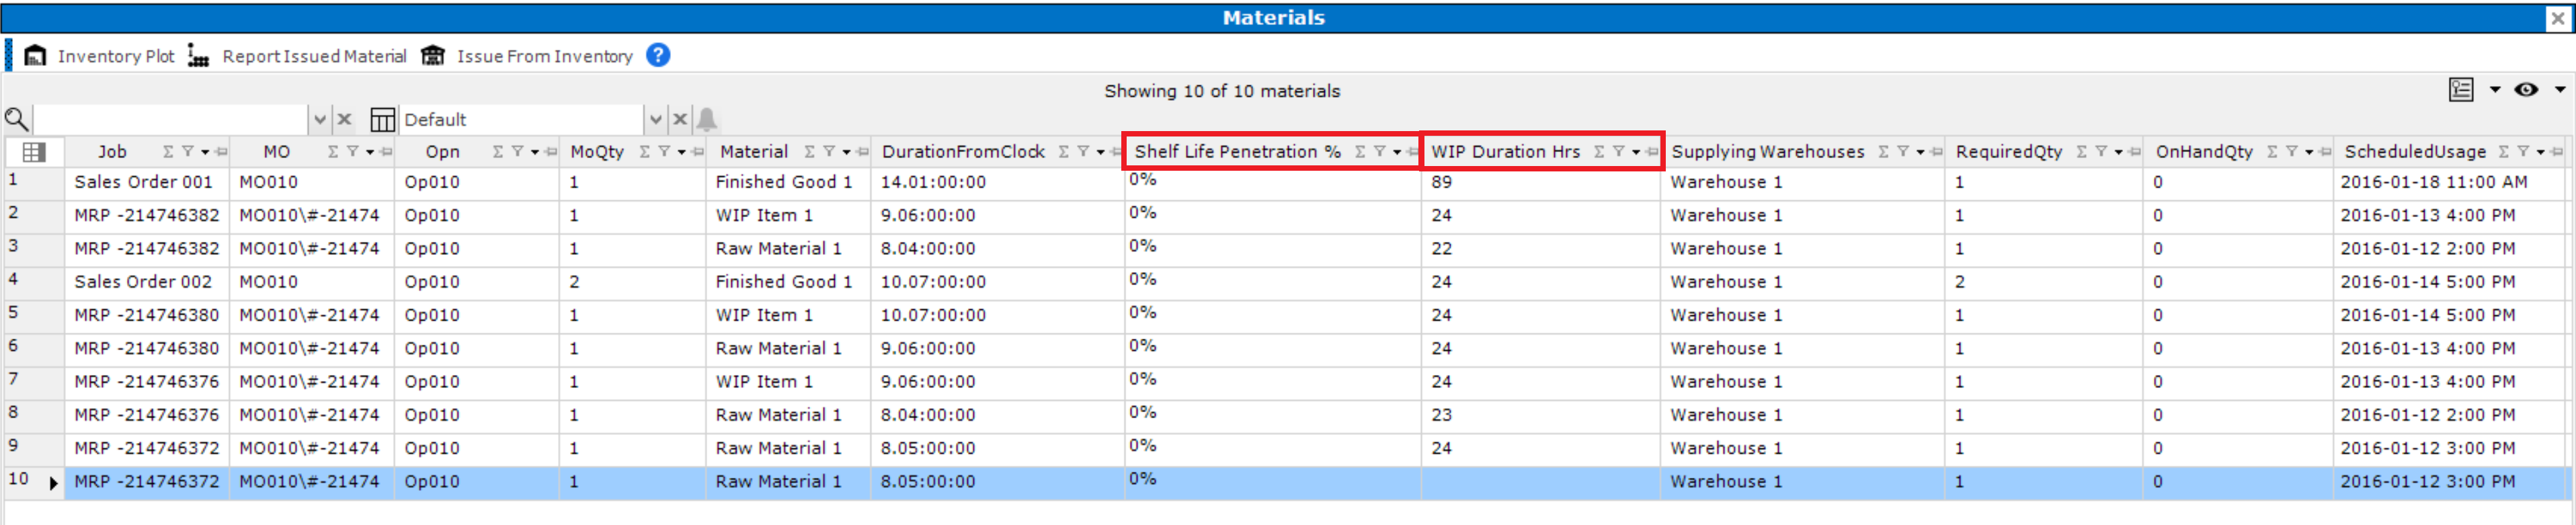The height and width of the screenshot is (525, 2576).
Task: Focus the grid search text box
Action: point(171,119)
